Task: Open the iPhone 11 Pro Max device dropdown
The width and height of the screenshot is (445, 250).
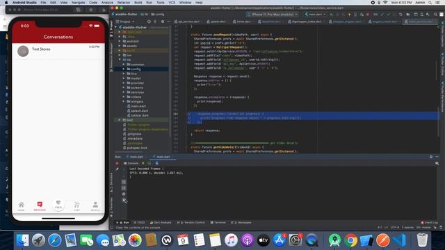Action: click(x=273, y=14)
